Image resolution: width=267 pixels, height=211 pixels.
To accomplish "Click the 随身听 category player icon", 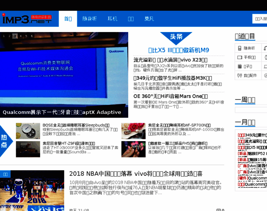I will [x=240, y=48].
